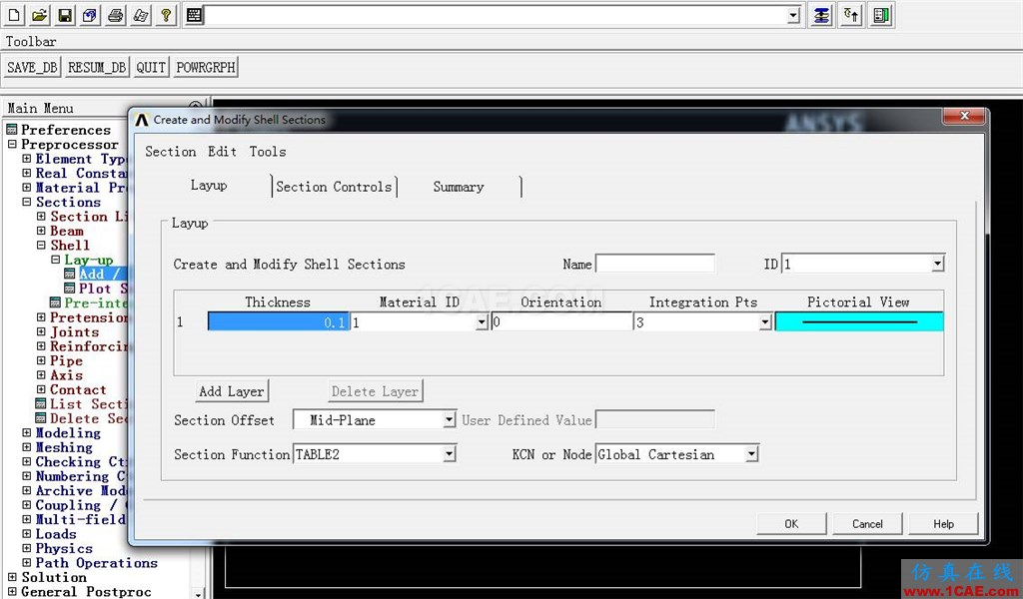Open the Section Offset Mid-Plane dropdown
Viewport: 1023px width, 599px height.
[449, 419]
